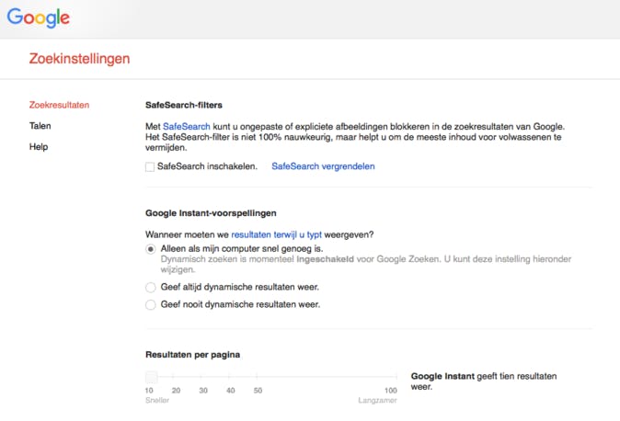Image resolution: width=620 pixels, height=421 pixels.
Task: Click the results-per-page slider handle
Action: 151,377
